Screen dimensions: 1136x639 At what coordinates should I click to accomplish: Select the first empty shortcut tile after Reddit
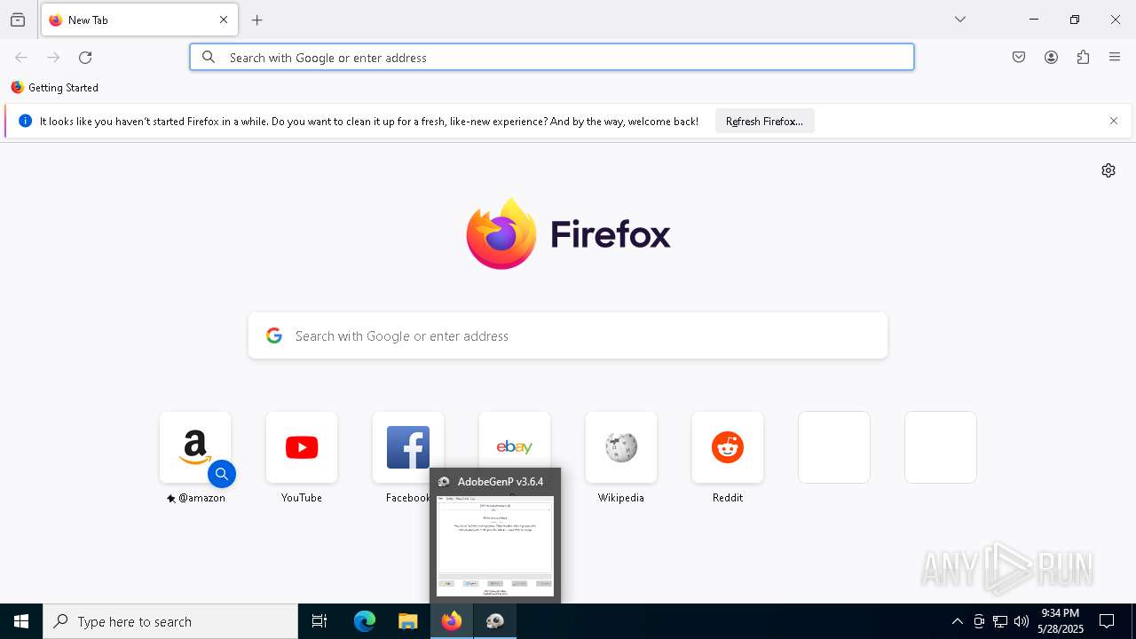[834, 447]
